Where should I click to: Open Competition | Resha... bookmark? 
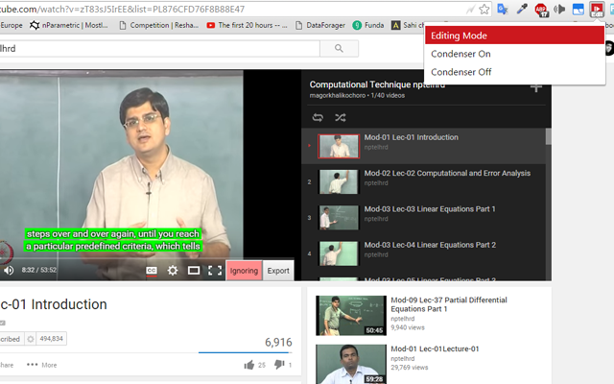pyautogui.click(x=159, y=26)
